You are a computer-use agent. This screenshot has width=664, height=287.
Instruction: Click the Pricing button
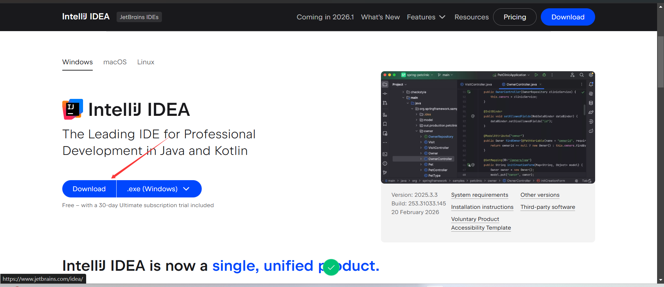point(515,17)
